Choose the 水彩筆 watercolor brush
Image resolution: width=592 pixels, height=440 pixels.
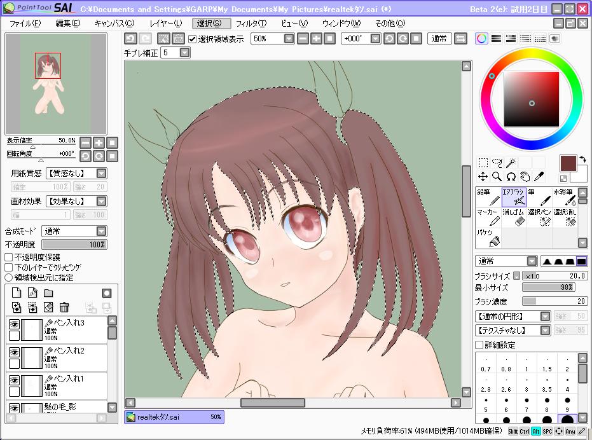click(565, 197)
